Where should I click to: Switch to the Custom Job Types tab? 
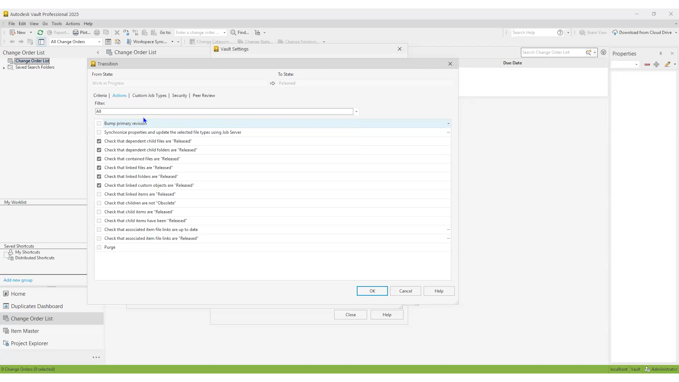(x=149, y=95)
